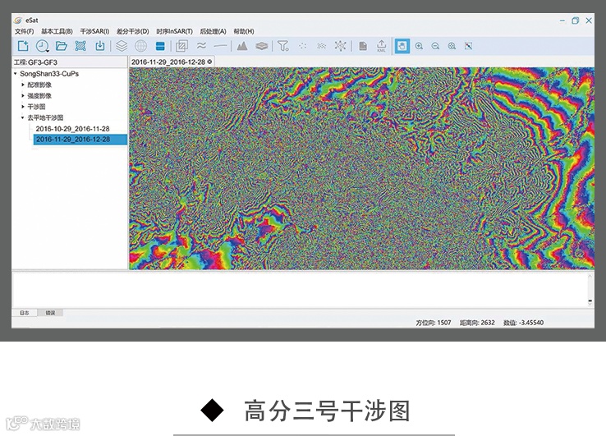This screenshot has width=606, height=436.
Task: Open the 差分干涉(D) menu
Action: coord(132,31)
